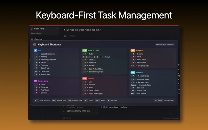The height and width of the screenshot is (130, 208).
Task: Click Tomorrow in Smart Lists
Action: click(x=41, y=87)
